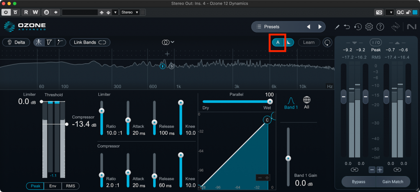Select the Band 1 tab
The height and width of the screenshot is (192, 420).
(290, 103)
